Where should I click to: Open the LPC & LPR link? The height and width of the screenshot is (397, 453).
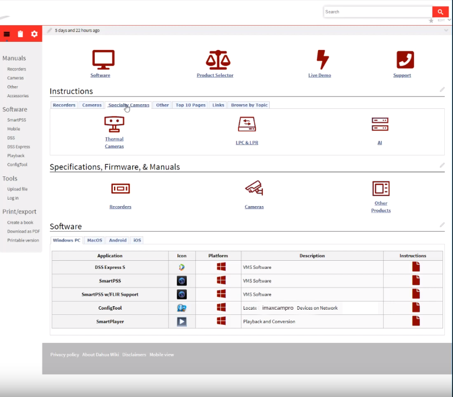[247, 143]
